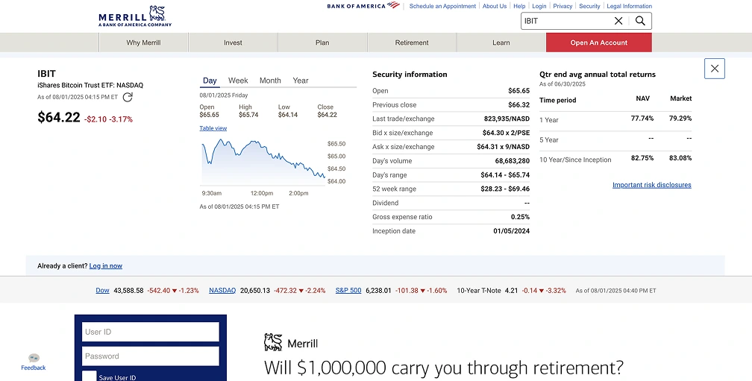This screenshot has width=752, height=381.
Task: Open the S&P 500 index link
Action: pyautogui.click(x=348, y=291)
